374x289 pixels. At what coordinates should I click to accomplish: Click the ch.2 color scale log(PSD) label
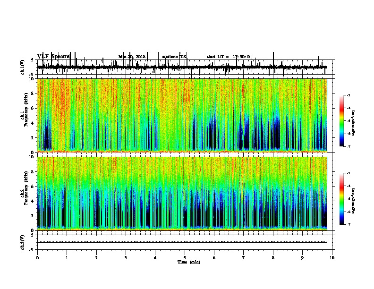354,201
